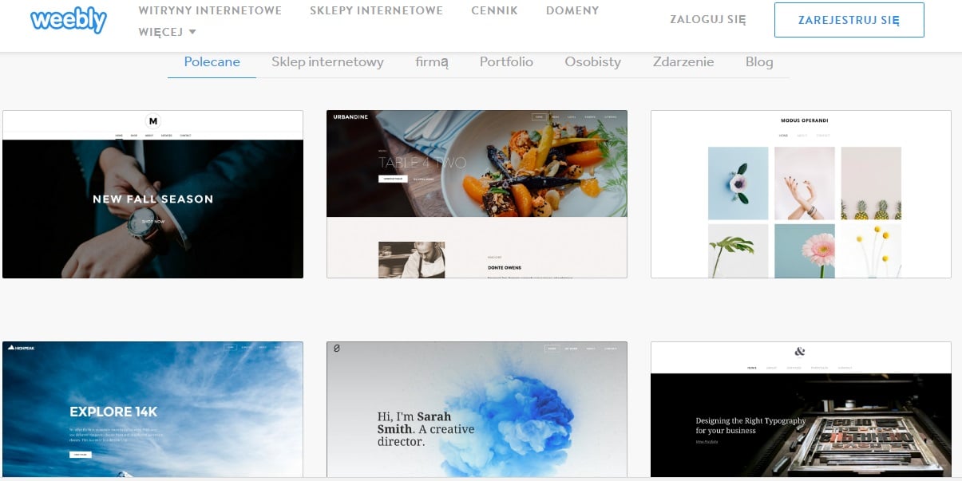Viewport: 962px width, 481px height.
Task: Switch to the Osobisty tab
Action: (x=592, y=61)
